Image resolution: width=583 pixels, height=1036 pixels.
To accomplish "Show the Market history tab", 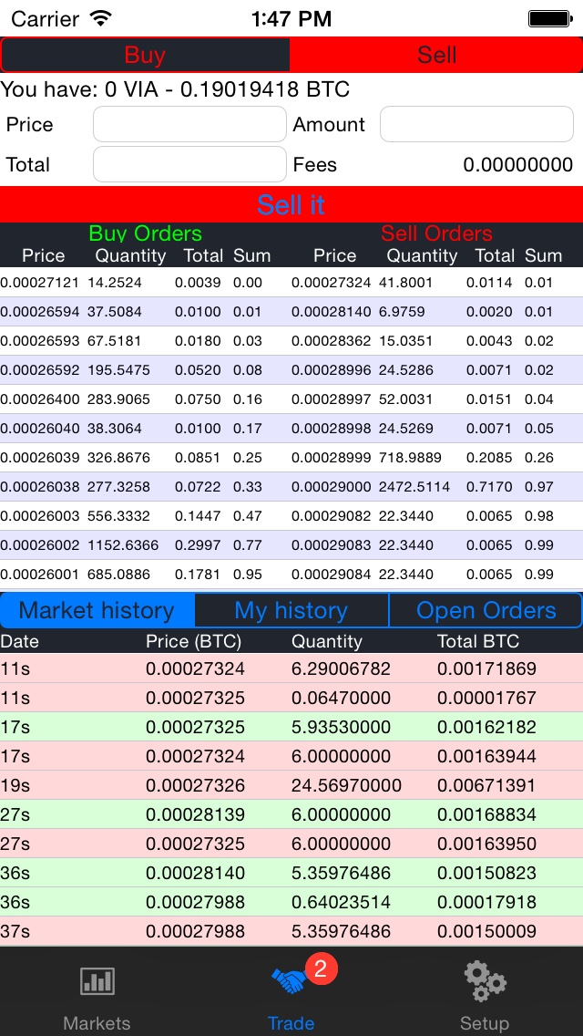I will tap(97, 610).
